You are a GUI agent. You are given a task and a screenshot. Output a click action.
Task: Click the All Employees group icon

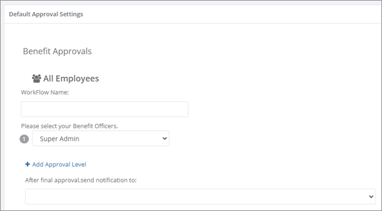(x=36, y=78)
